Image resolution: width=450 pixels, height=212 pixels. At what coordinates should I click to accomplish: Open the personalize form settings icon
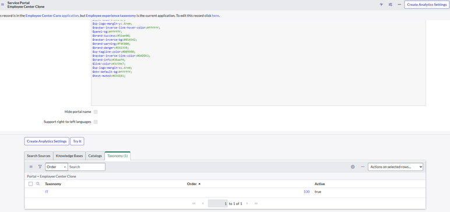pyautogui.click(x=391, y=5)
